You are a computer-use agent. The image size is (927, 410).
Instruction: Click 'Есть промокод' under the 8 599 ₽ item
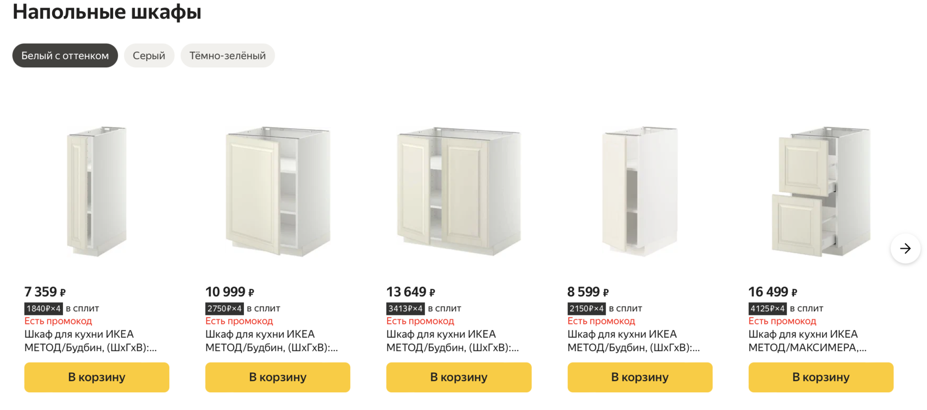click(601, 321)
